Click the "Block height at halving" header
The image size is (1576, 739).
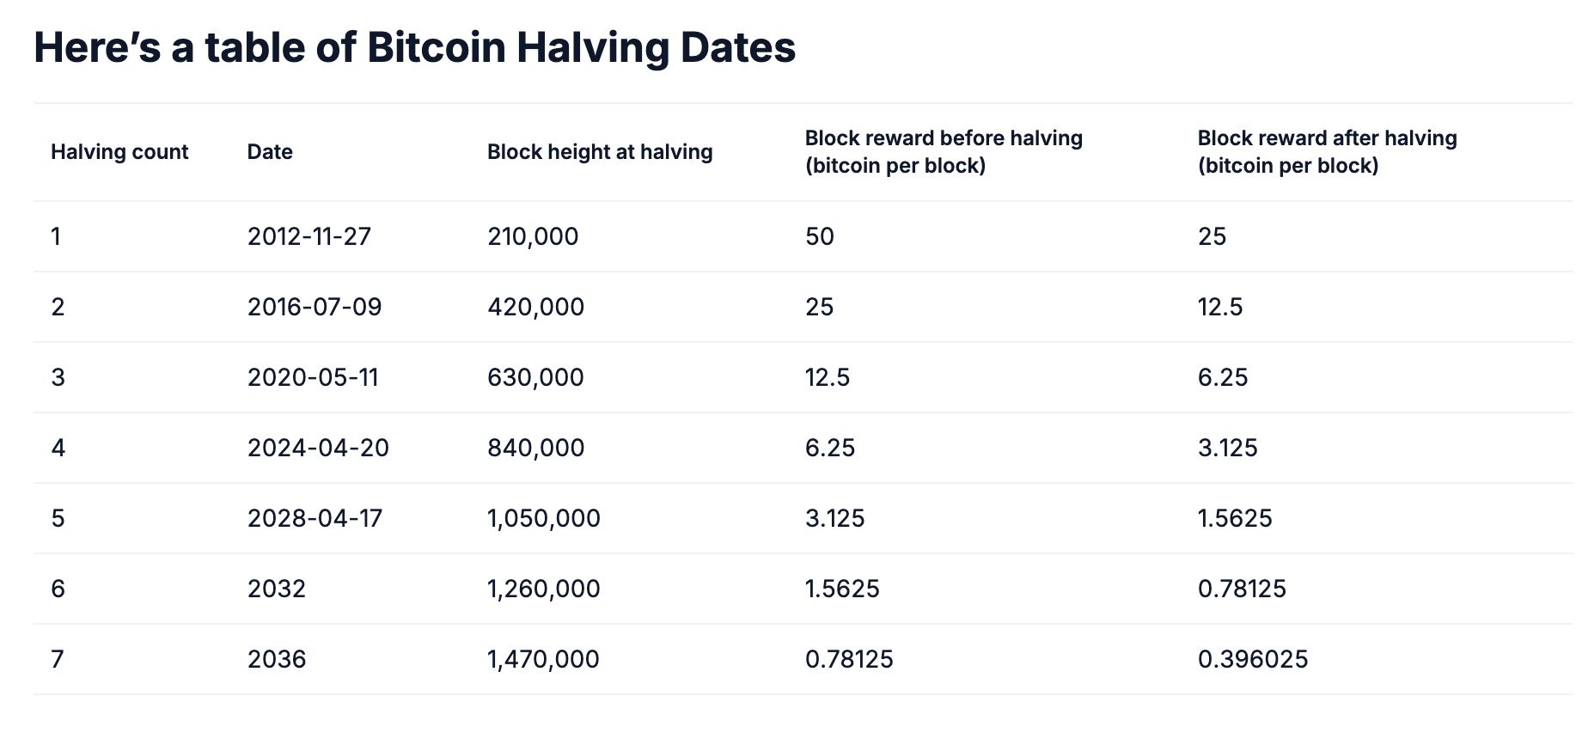click(x=600, y=152)
